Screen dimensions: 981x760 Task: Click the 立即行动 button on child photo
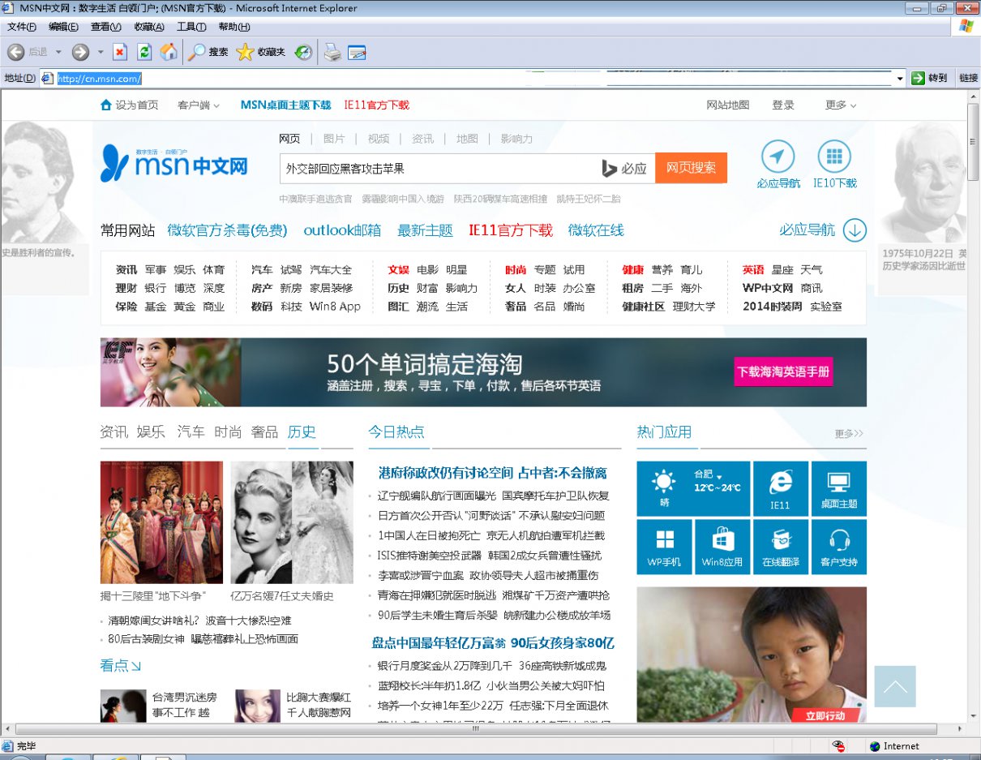pos(825,715)
